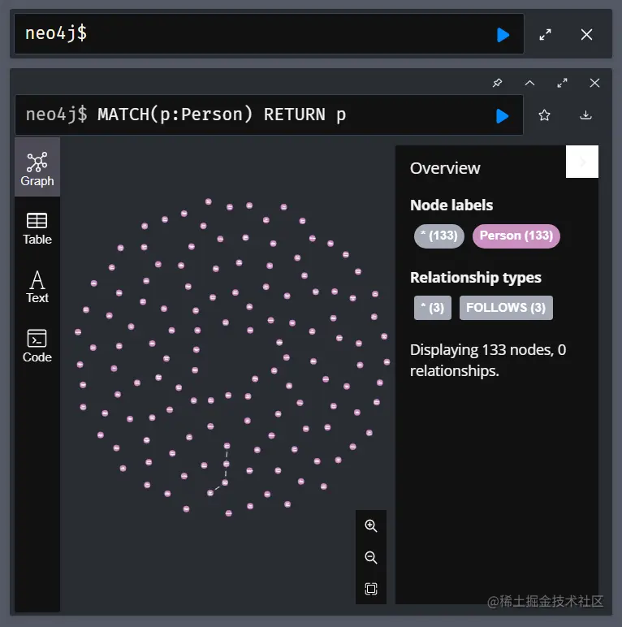
Task: Zoom in on the graph
Action: (x=371, y=525)
